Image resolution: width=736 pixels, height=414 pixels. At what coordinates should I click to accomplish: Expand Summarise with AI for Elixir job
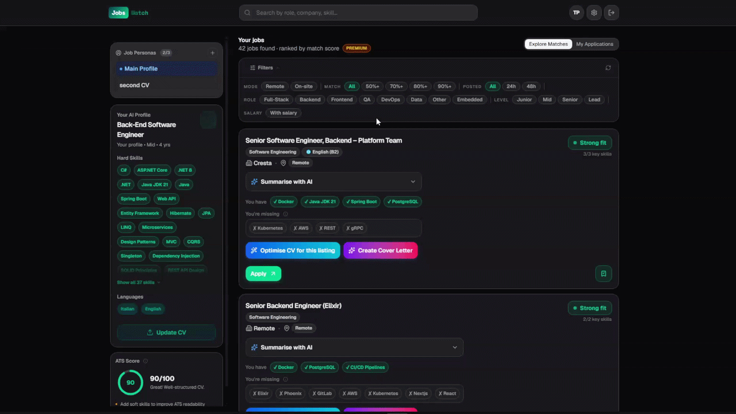[354, 347]
